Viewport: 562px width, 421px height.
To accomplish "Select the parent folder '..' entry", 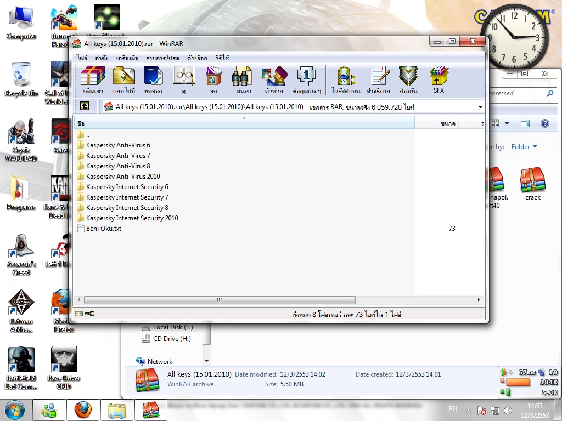I will click(83, 135).
